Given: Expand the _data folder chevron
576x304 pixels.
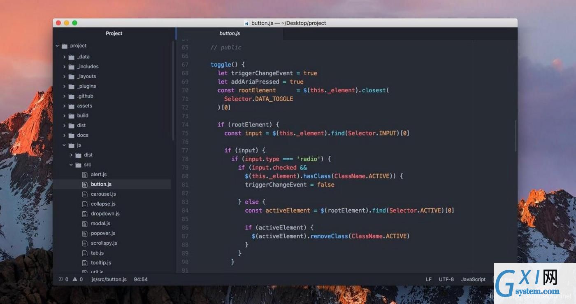Looking at the screenshot, I should click(x=64, y=57).
